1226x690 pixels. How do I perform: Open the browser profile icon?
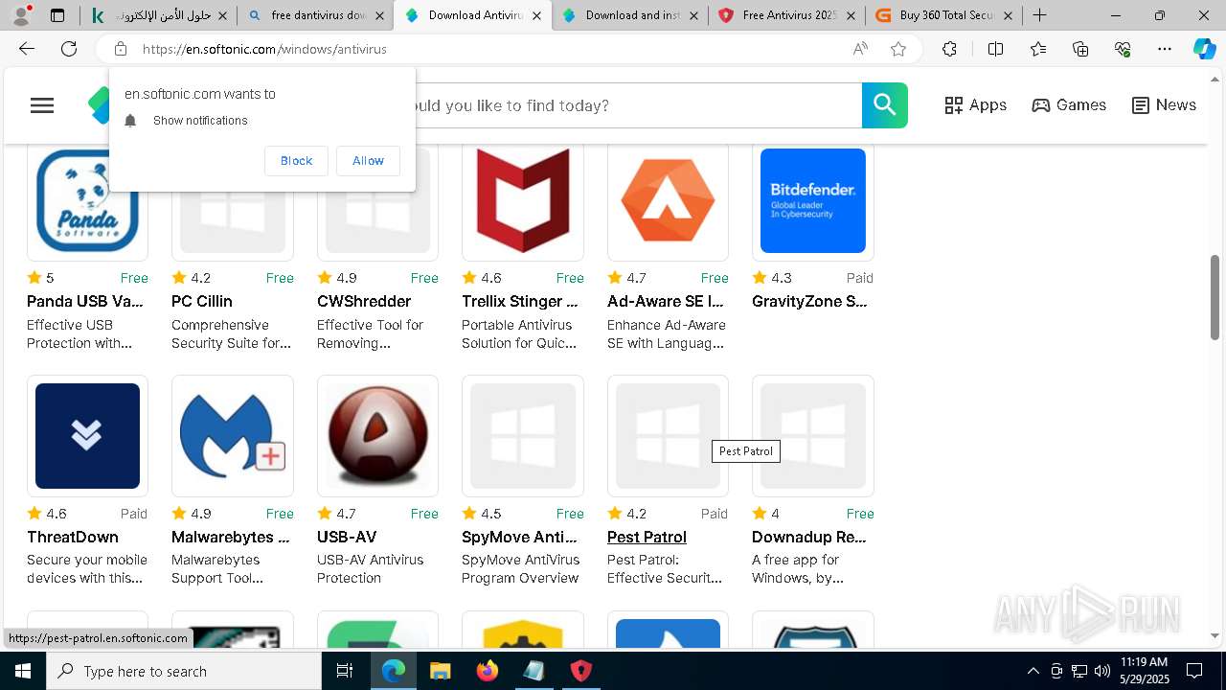tap(21, 15)
